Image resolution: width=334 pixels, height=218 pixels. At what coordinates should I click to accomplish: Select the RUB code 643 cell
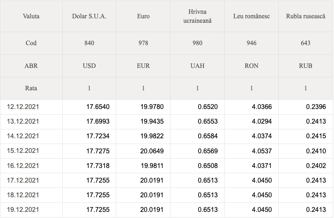[x=306, y=43]
